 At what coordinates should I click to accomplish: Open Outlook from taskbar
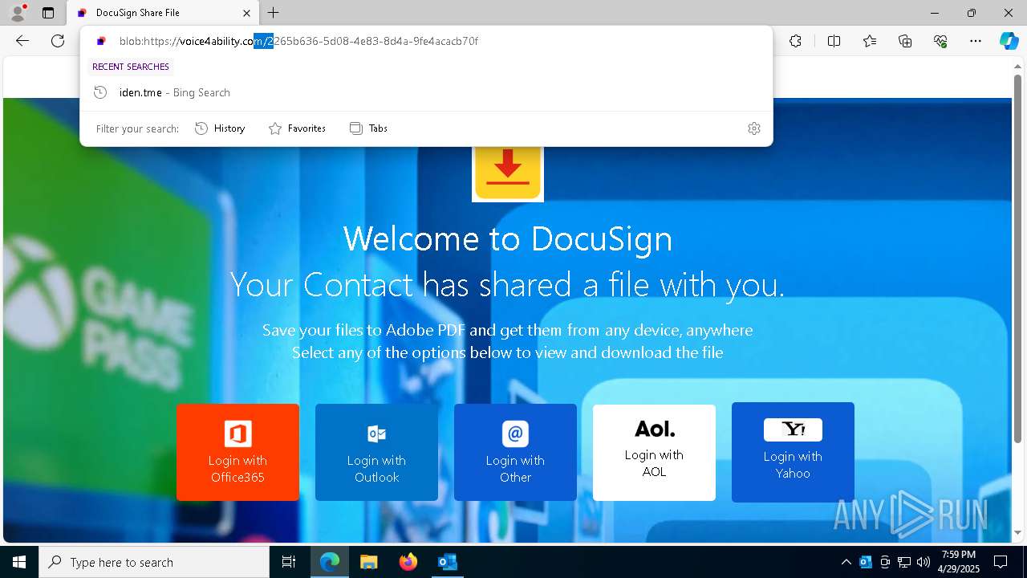point(447,562)
